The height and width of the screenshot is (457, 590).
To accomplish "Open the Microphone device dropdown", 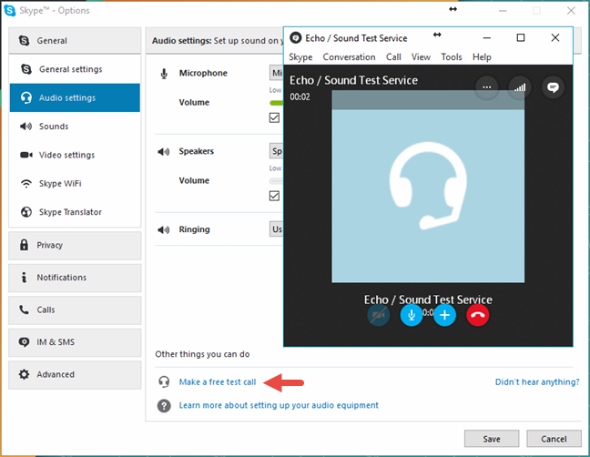I will pos(277,73).
